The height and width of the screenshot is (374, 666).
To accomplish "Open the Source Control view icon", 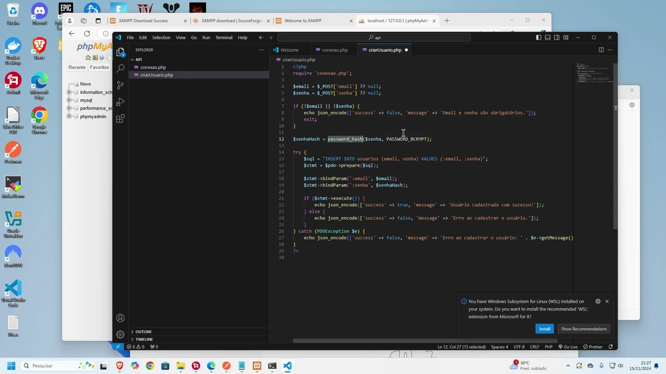I will click(121, 85).
